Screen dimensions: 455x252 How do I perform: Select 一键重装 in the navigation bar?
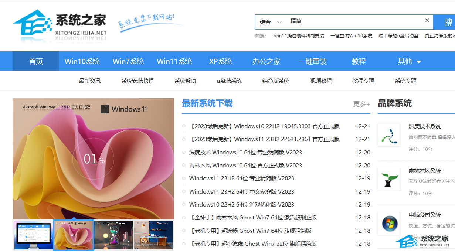[313, 61]
